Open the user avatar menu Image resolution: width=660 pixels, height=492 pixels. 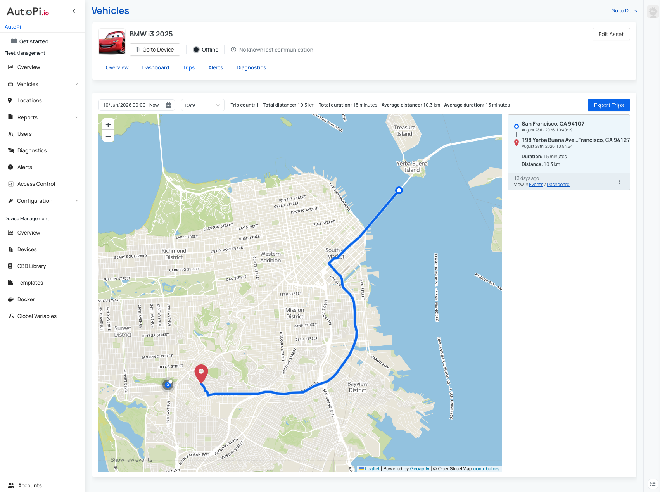653,12
